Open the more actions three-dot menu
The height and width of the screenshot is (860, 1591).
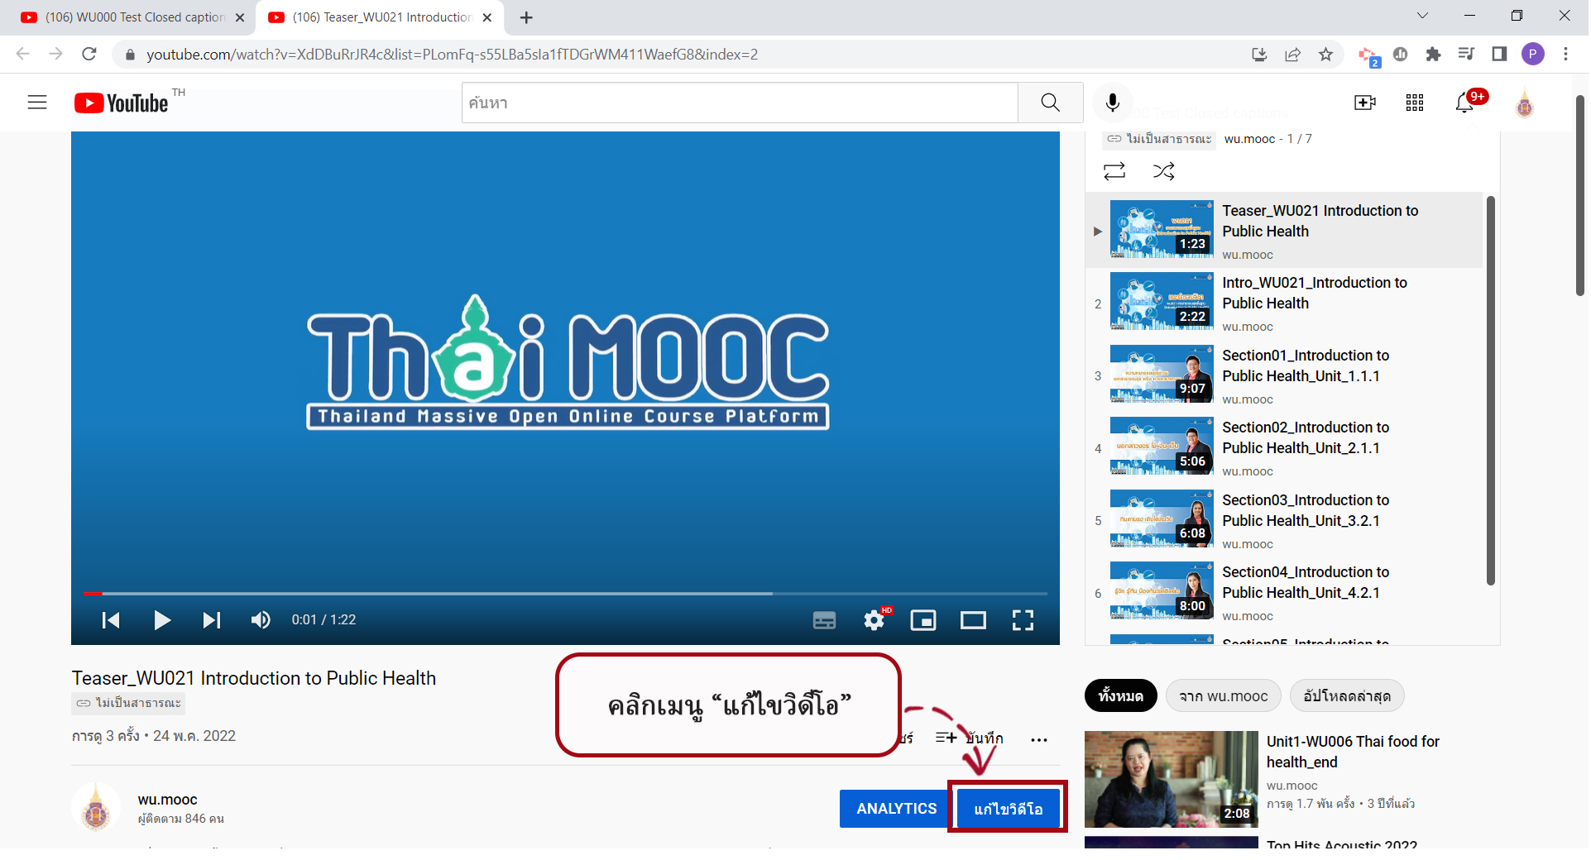pos(1039,739)
